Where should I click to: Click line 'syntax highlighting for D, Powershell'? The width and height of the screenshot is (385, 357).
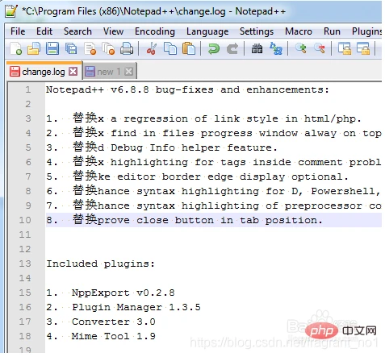point(258,191)
